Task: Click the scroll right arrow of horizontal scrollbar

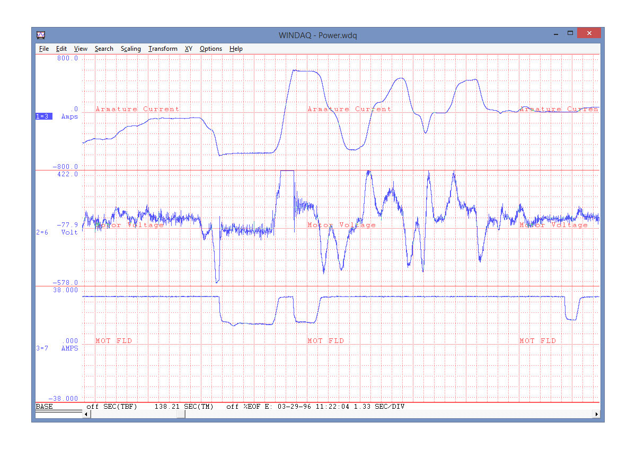Action: coord(597,415)
